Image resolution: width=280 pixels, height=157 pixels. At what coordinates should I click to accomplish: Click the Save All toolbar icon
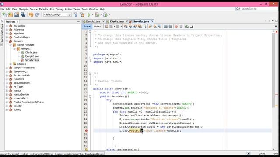(23, 15)
